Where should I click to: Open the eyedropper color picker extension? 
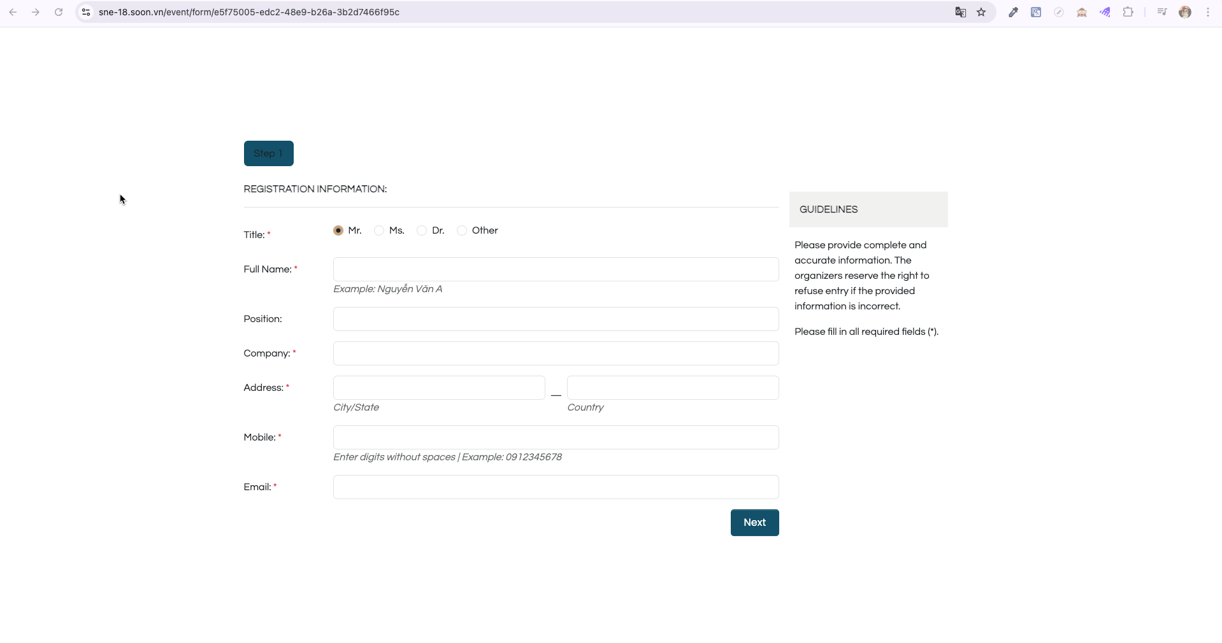tap(1013, 12)
